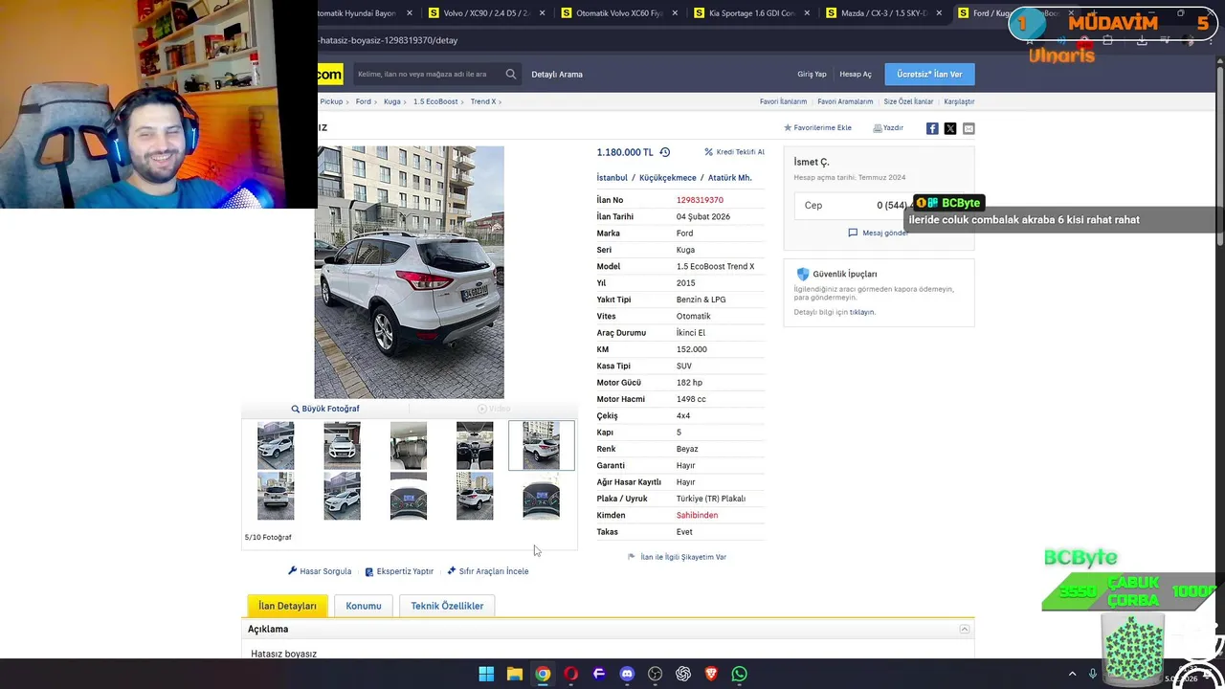Open Detaylı Arama
This screenshot has height=689, width=1225.
pos(557,74)
